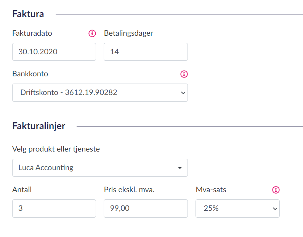Viewport: 303px width, 237px height.
Task: Expand the Mva-sats 25% dropdown
Action: pyautogui.click(x=237, y=209)
